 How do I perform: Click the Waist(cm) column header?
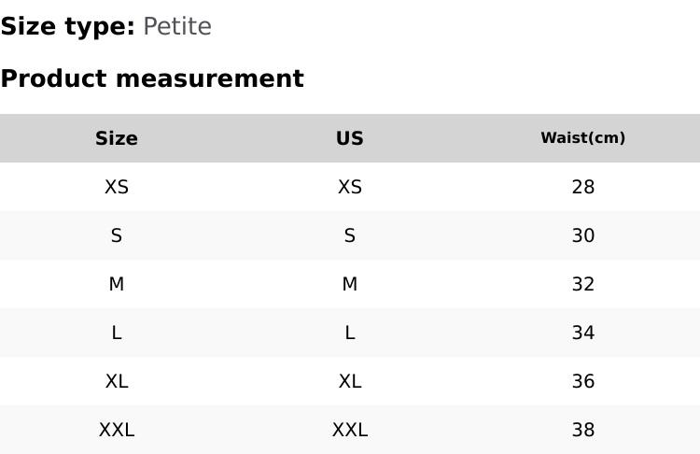583,138
